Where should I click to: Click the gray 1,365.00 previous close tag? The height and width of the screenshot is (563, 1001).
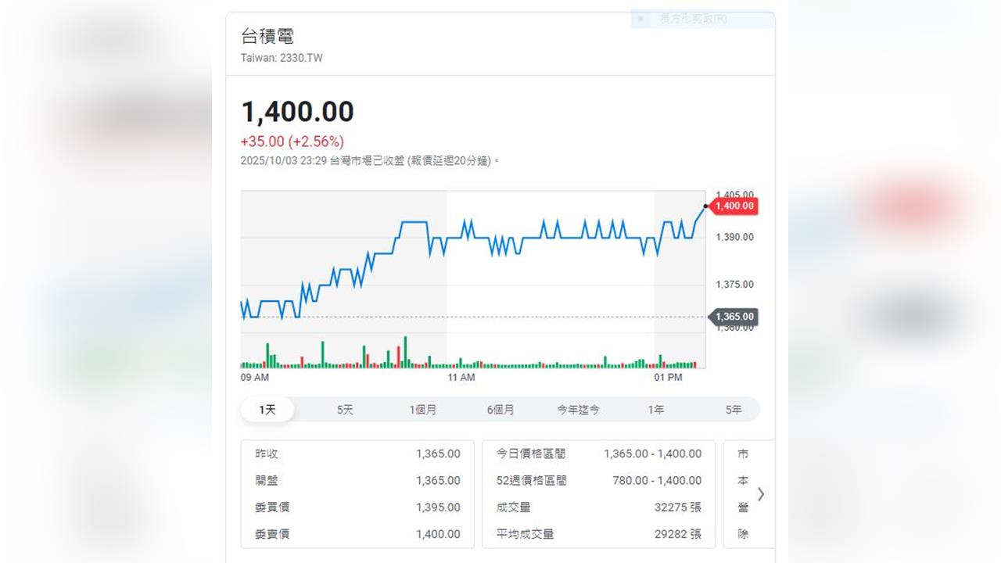click(x=734, y=317)
